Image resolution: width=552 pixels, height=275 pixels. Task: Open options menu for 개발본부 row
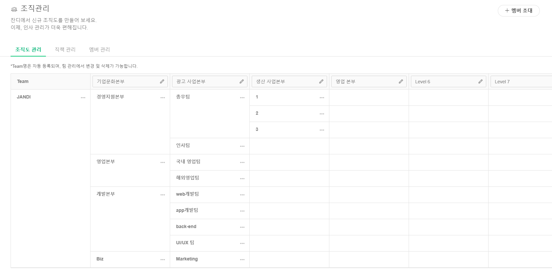[x=163, y=195]
